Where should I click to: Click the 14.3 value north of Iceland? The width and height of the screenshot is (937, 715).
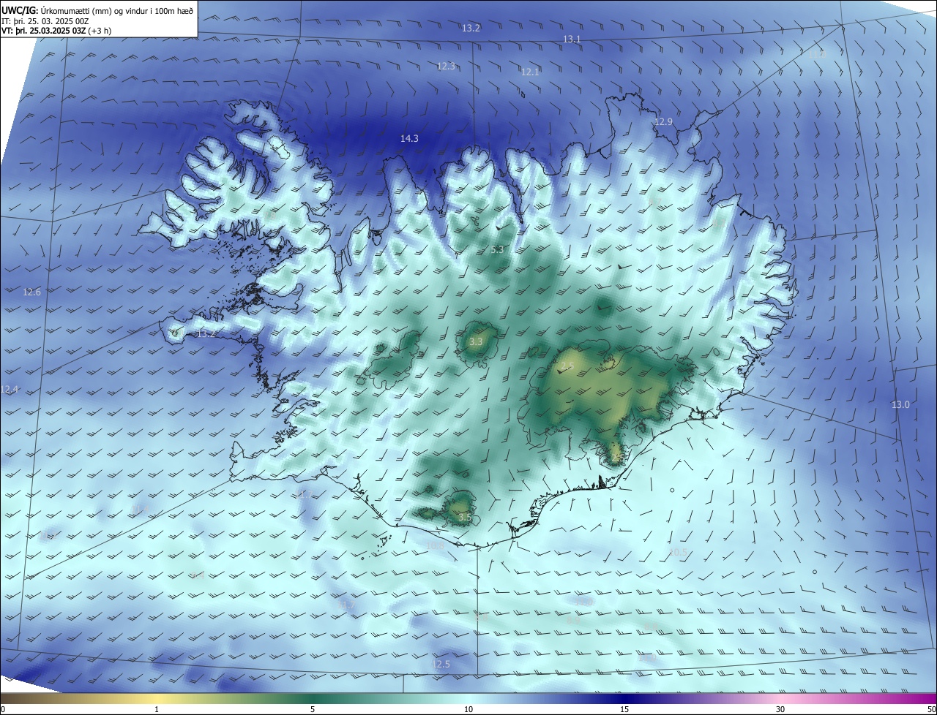[409, 138]
